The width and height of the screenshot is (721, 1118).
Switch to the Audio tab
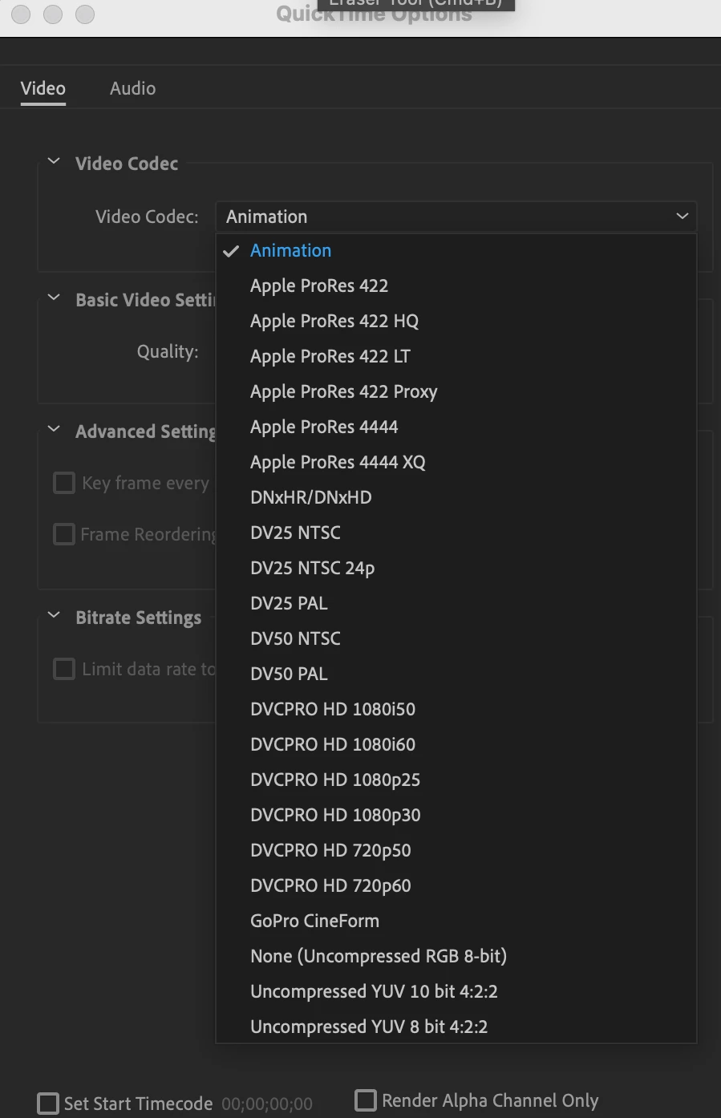click(132, 88)
